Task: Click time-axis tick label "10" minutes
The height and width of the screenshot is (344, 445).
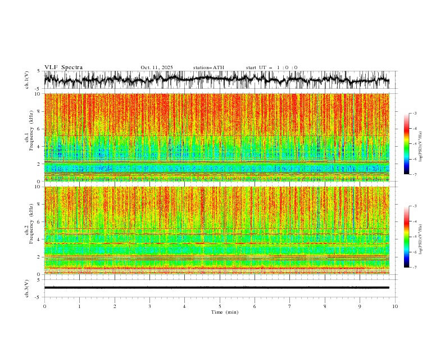Action: coord(395,306)
